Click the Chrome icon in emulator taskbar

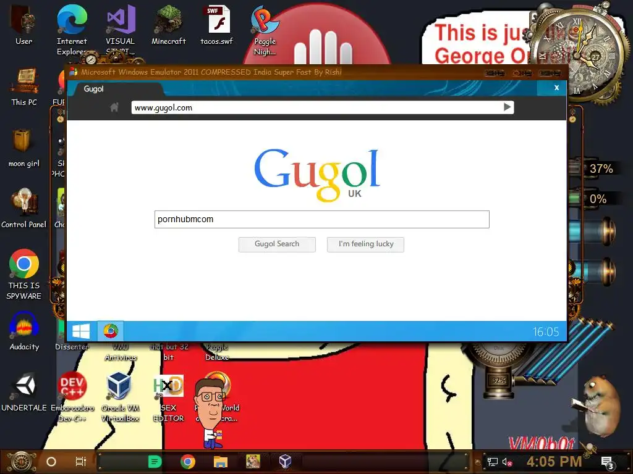coord(111,331)
